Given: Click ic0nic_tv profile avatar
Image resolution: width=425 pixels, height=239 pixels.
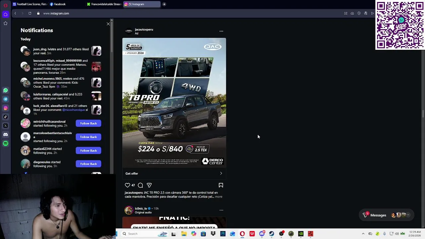Looking at the screenshot, I should (129, 210).
